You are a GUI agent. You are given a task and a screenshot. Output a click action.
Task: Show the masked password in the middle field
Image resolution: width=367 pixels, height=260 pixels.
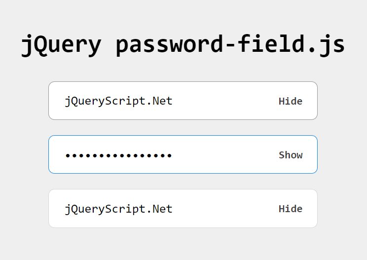tap(291, 155)
